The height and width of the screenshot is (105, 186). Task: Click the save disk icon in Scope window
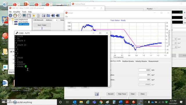point(97,94)
